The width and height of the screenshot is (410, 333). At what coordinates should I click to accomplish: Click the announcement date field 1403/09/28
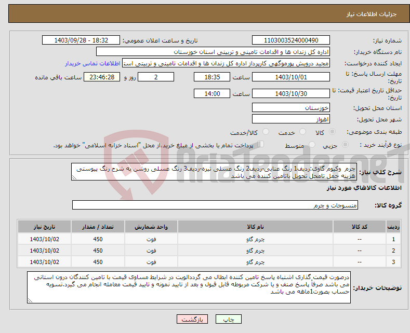(x=81, y=40)
